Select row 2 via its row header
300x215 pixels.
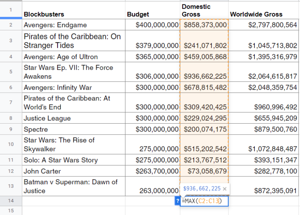pos(11,25)
